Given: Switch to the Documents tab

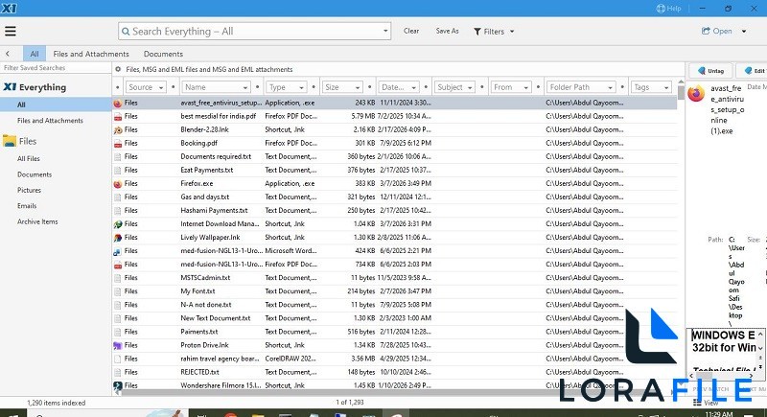Looking at the screenshot, I should (163, 54).
